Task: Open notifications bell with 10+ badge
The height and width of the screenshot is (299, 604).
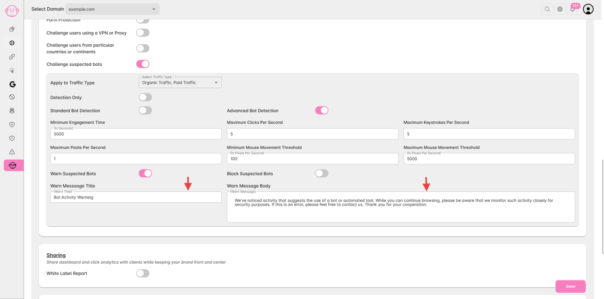Action: point(573,9)
